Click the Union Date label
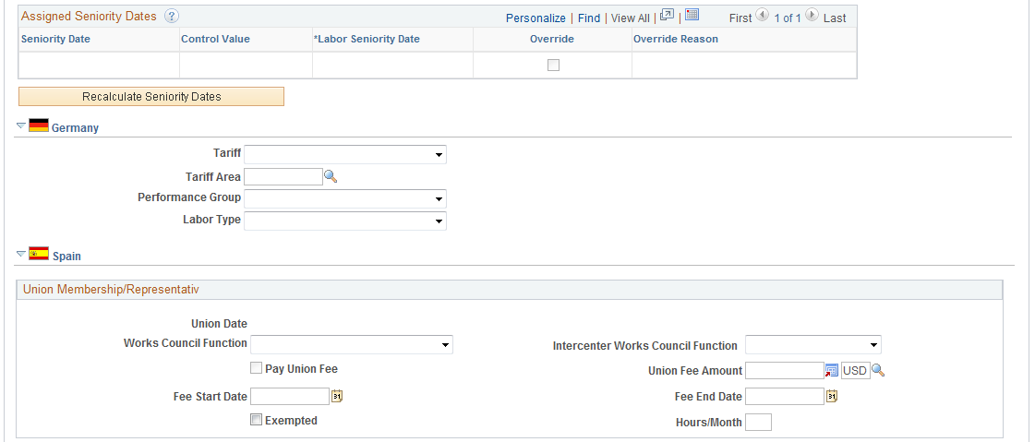 point(219,323)
